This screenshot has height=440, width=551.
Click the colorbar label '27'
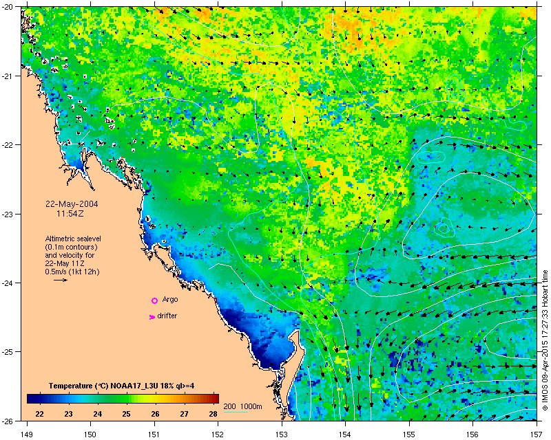point(184,414)
